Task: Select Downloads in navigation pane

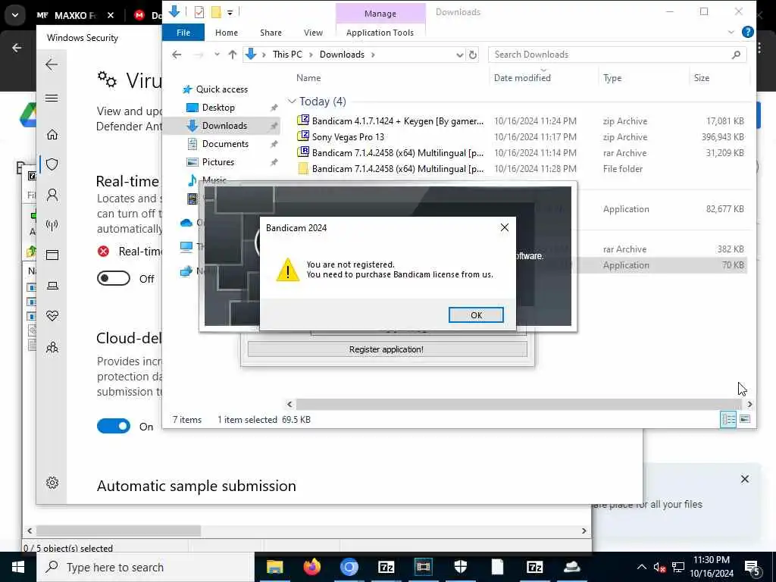Action: click(x=224, y=126)
